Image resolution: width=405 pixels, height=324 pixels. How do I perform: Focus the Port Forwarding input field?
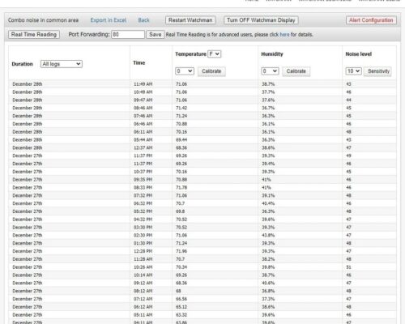128,35
